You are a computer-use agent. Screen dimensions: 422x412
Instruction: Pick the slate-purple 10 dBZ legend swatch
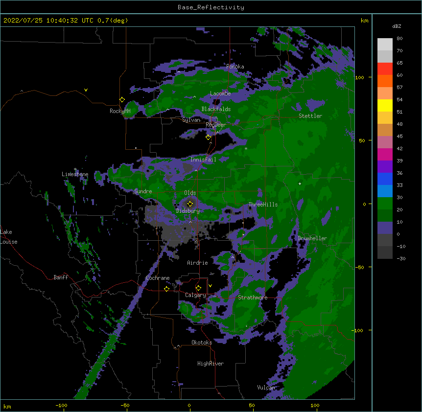tap(385, 228)
